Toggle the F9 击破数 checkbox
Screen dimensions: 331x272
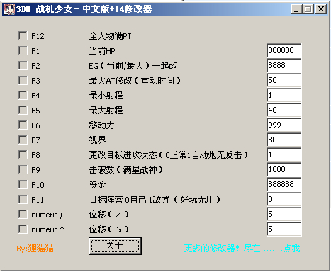click(23, 170)
